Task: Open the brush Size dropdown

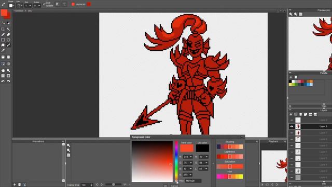Action: pyautogui.click(x=29, y=6)
